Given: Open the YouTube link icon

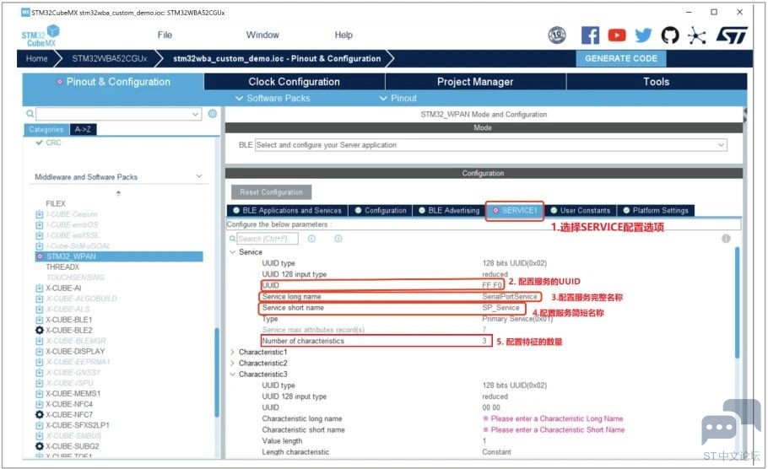Looking at the screenshot, I should pyautogui.click(x=617, y=35).
